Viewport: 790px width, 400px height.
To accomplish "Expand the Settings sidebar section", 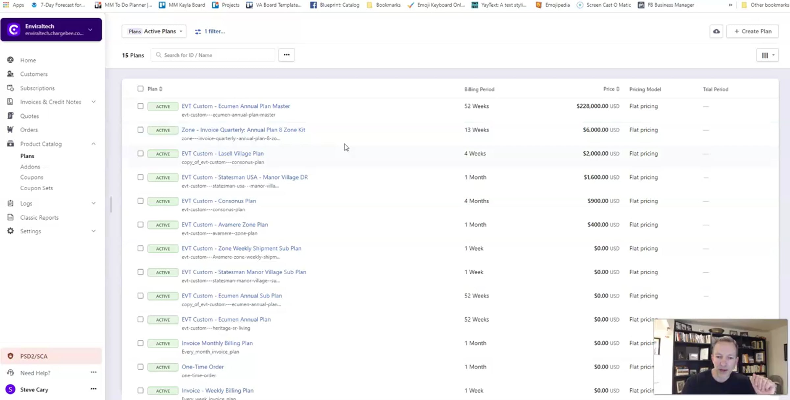I will 93,231.
